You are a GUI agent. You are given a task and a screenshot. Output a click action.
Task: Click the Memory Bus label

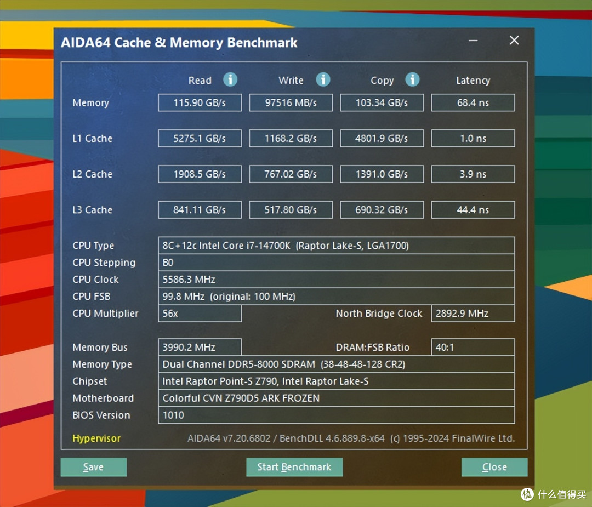coord(100,348)
